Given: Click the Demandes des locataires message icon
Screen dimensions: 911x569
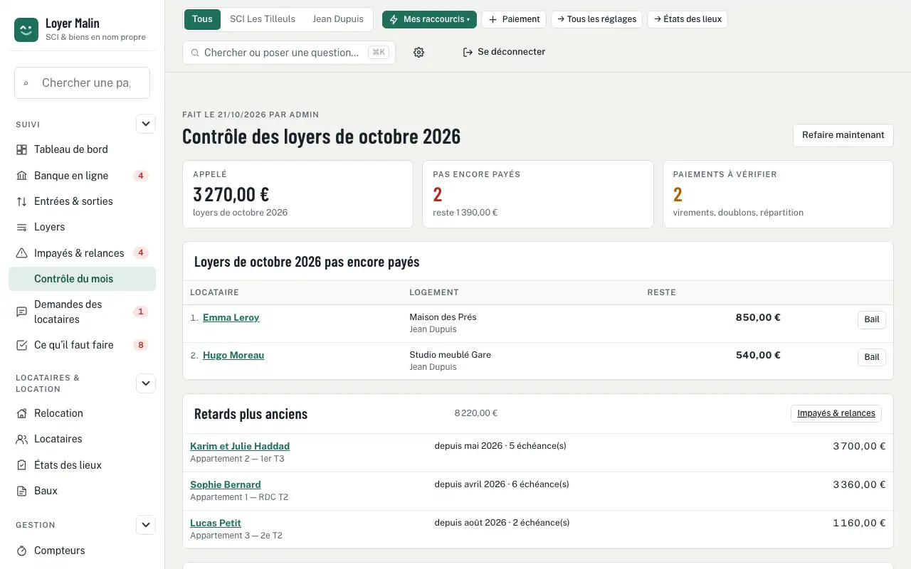Looking at the screenshot, I should coord(22,312).
